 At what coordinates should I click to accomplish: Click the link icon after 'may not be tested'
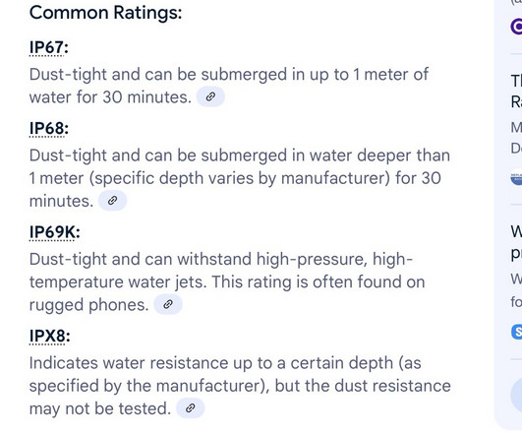point(190,408)
